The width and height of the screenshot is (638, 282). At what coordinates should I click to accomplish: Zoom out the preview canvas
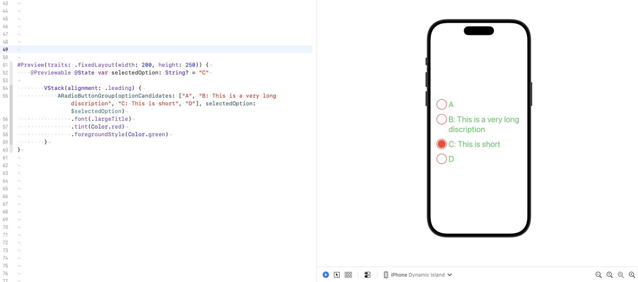pyautogui.click(x=598, y=275)
